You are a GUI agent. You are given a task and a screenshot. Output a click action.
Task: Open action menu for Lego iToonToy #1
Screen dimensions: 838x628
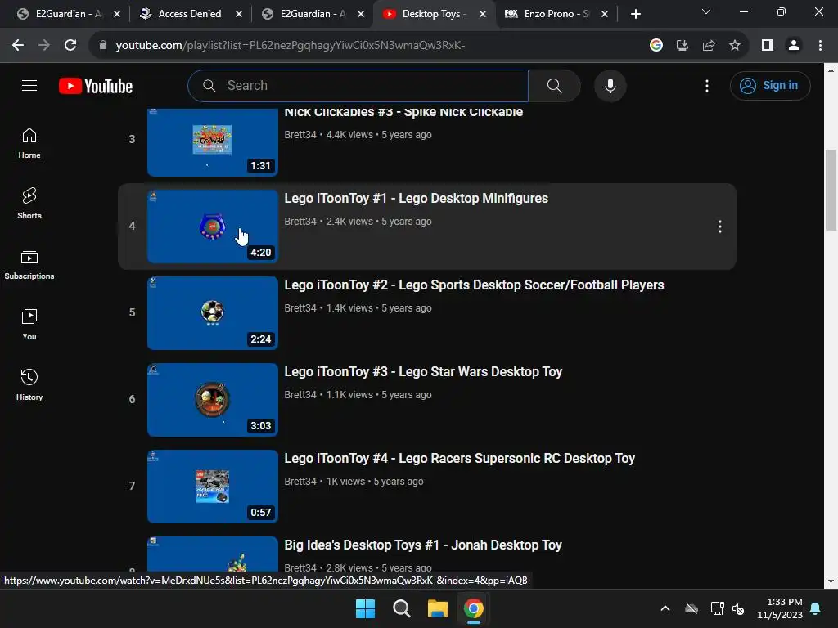pos(719,227)
